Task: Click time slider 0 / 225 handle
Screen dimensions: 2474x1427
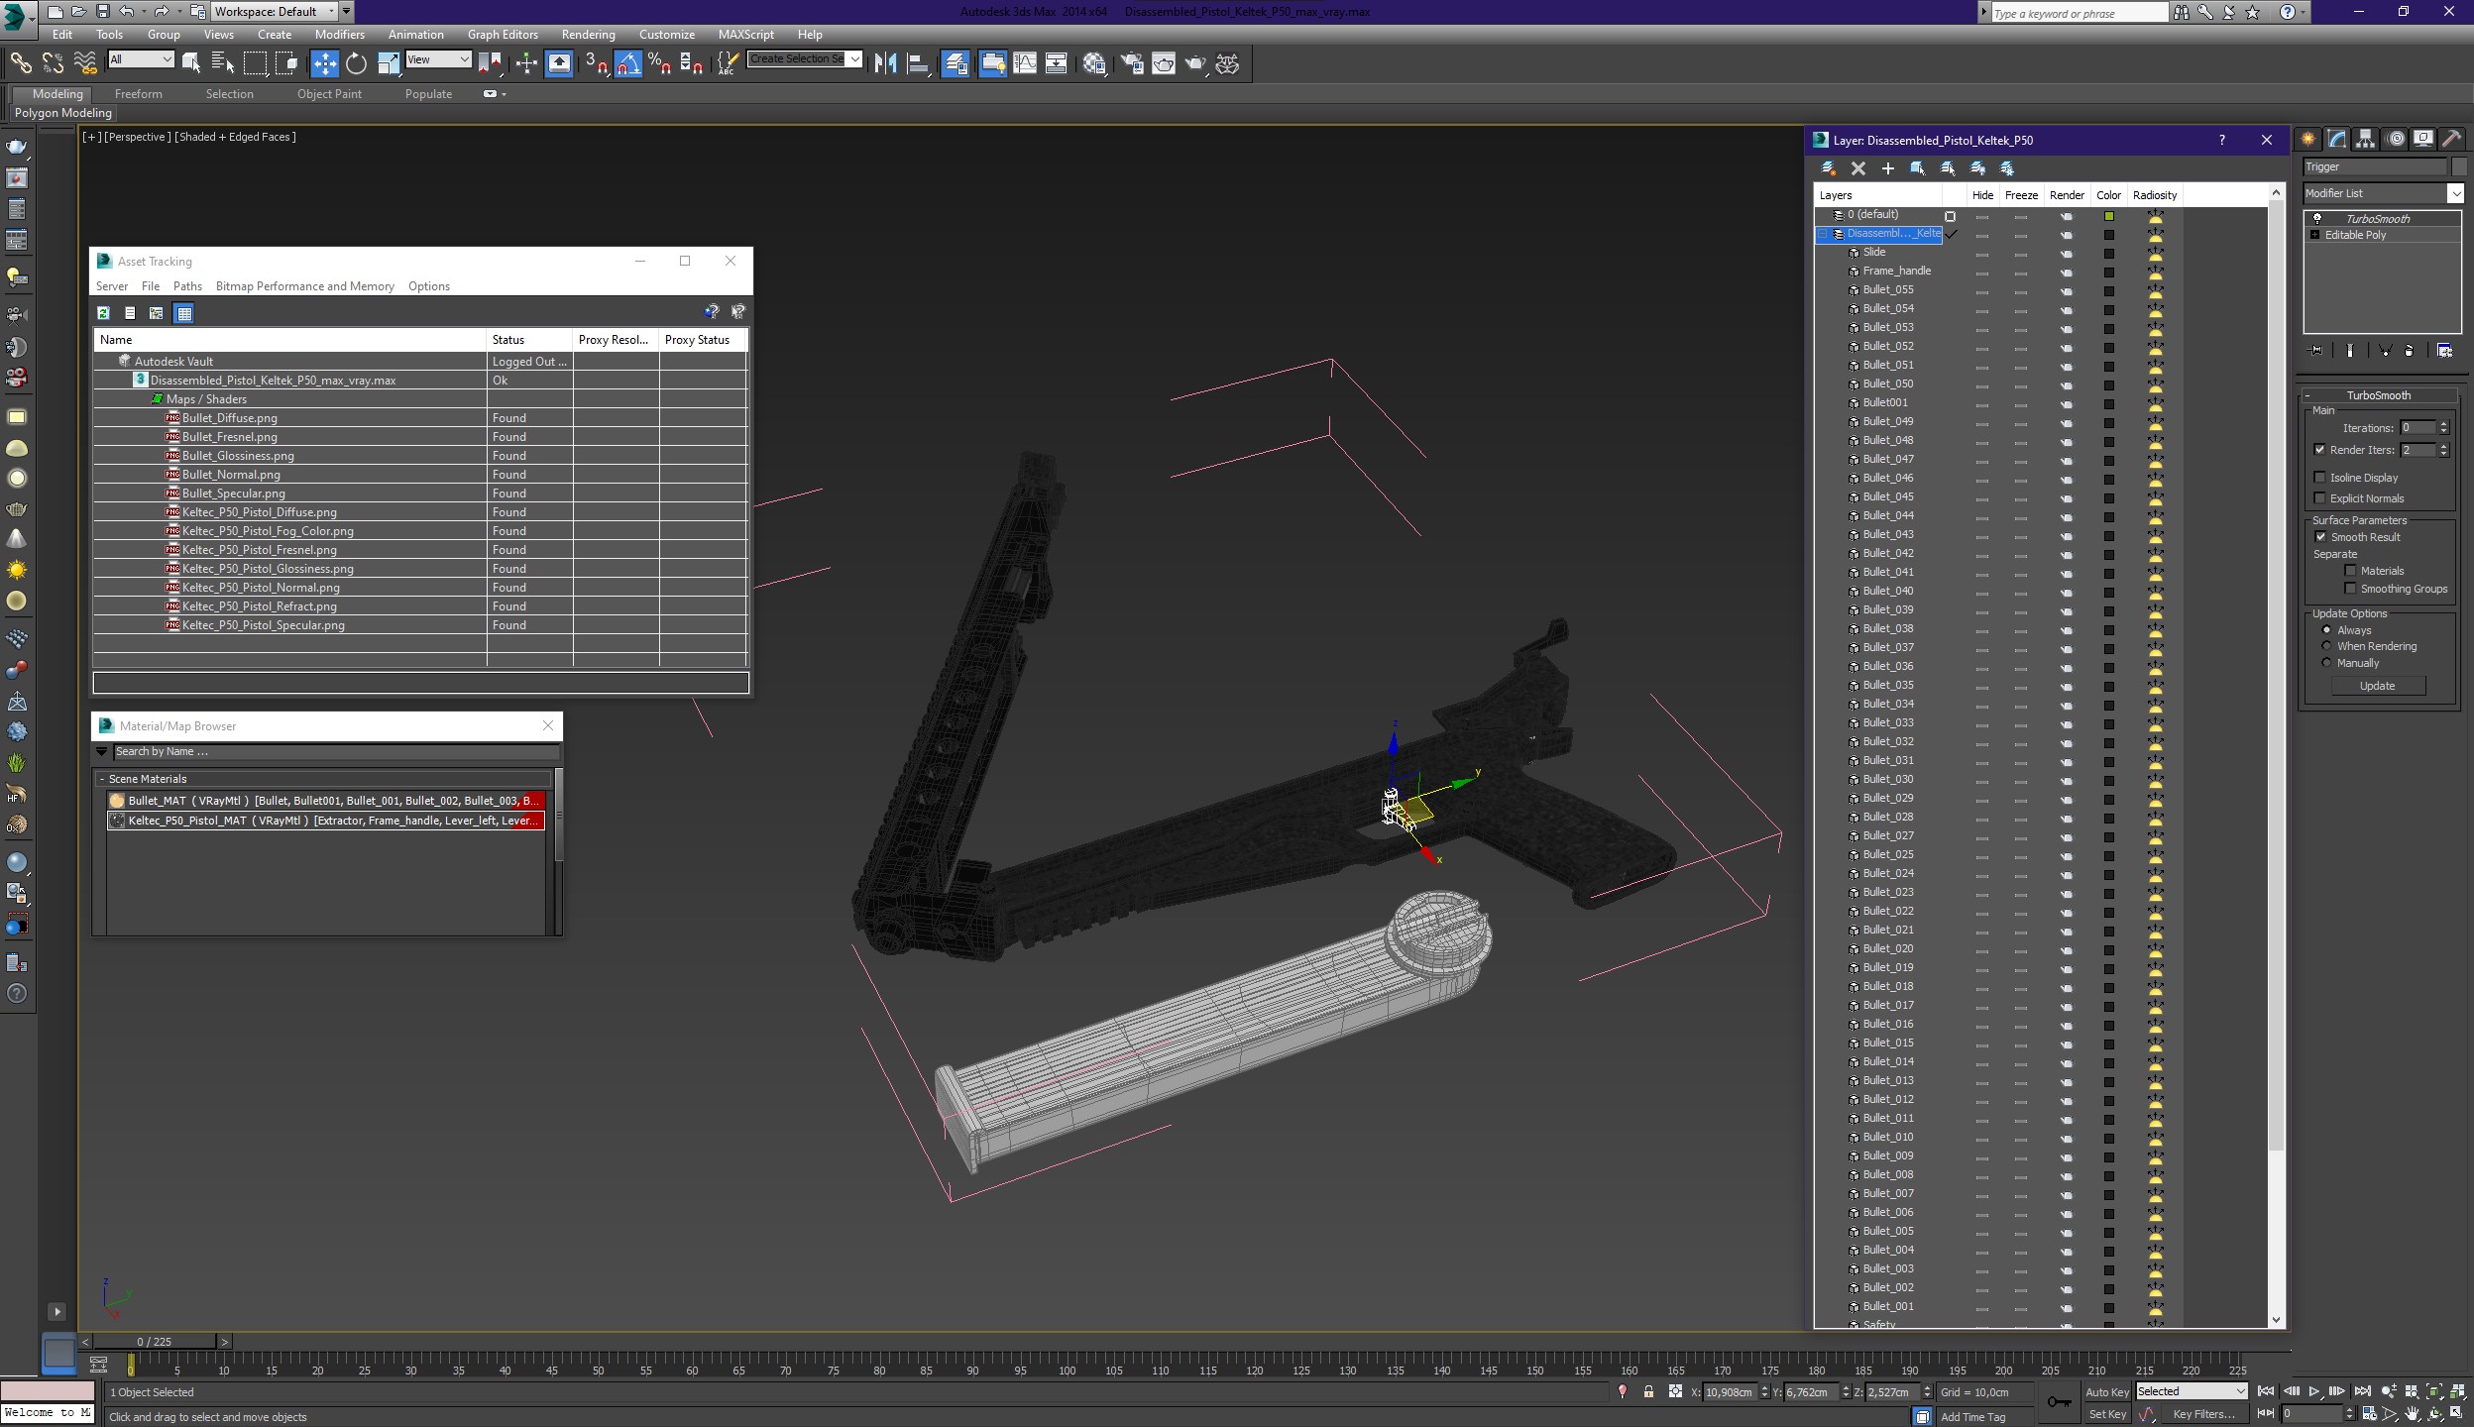Action: [x=155, y=1342]
